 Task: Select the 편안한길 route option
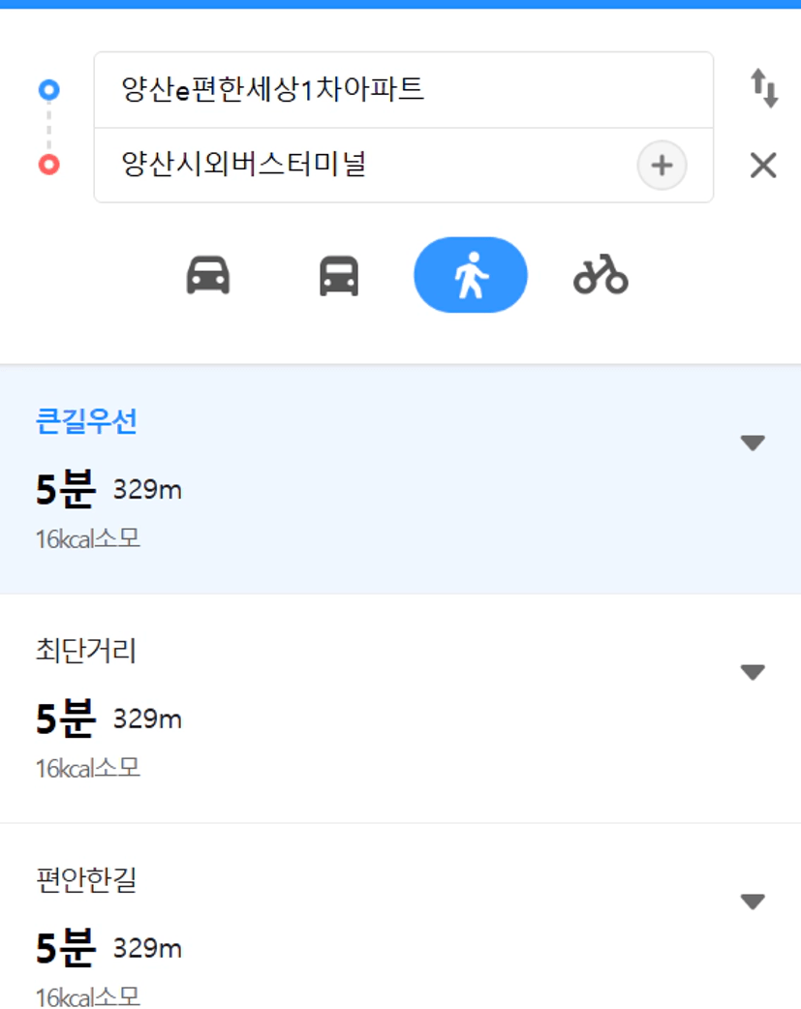click(x=401, y=916)
